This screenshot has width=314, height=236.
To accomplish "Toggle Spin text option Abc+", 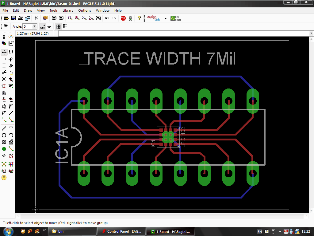I will pyautogui.click(x=42, y=26).
